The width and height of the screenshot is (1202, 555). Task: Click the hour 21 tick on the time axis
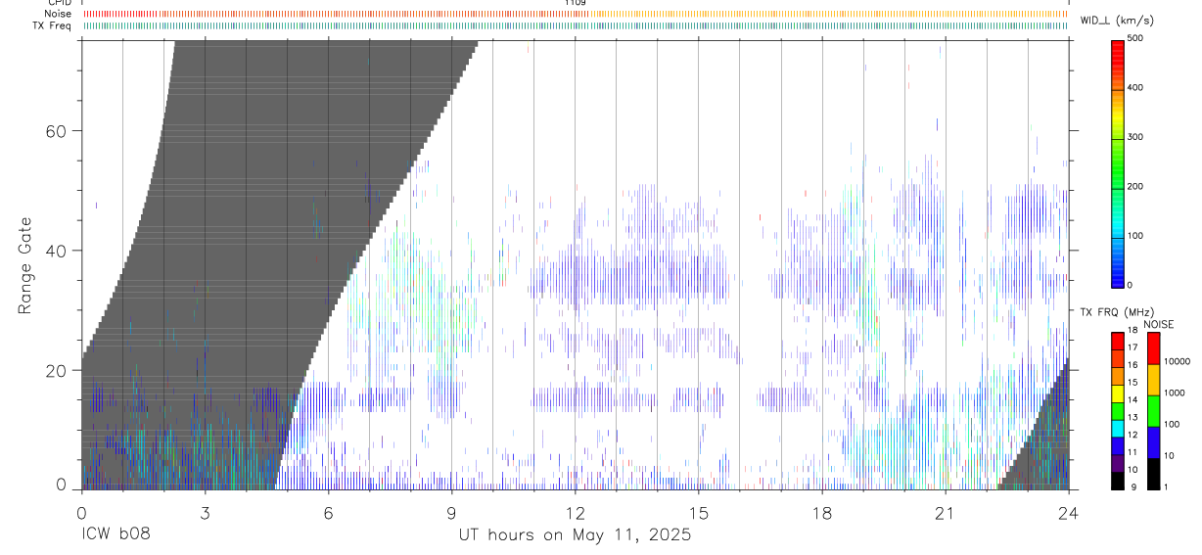945,513
